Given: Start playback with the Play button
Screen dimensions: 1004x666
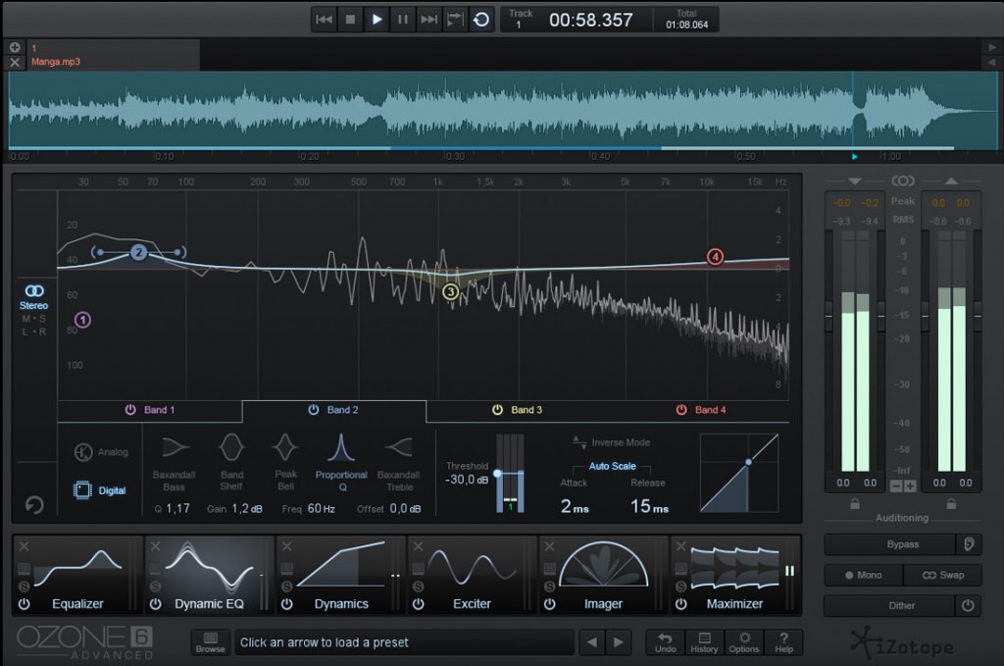Looking at the screenshot, I should 376,20.
